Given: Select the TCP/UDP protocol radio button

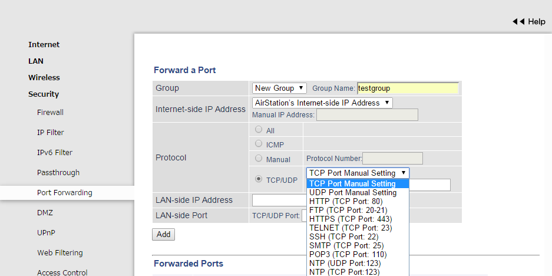Looking at the screenshot, I should (259, 179).
